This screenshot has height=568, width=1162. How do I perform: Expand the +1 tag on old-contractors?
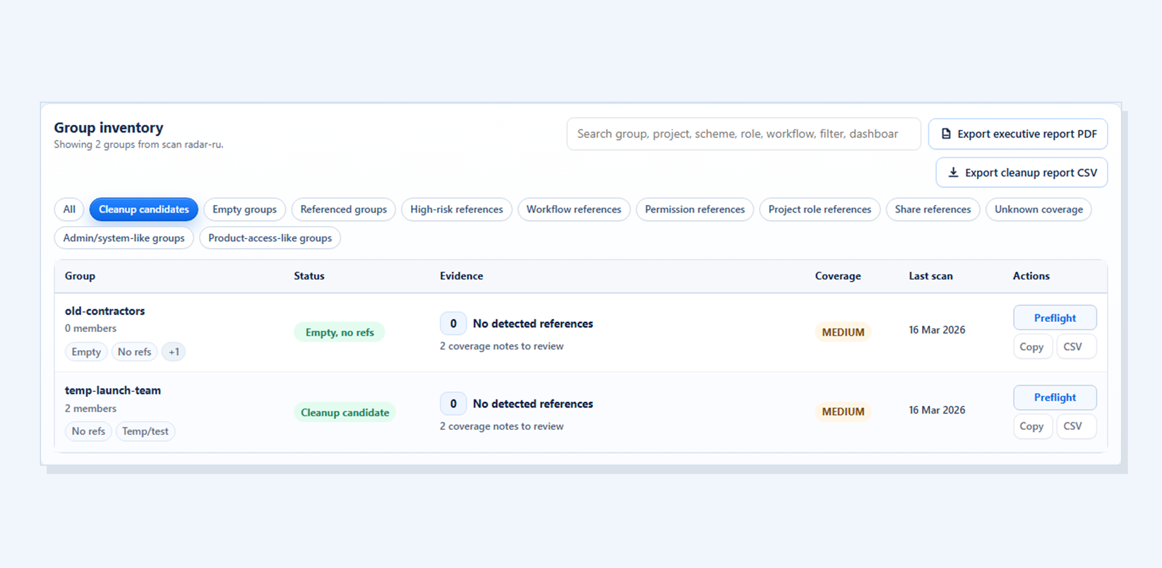point(174,352)
